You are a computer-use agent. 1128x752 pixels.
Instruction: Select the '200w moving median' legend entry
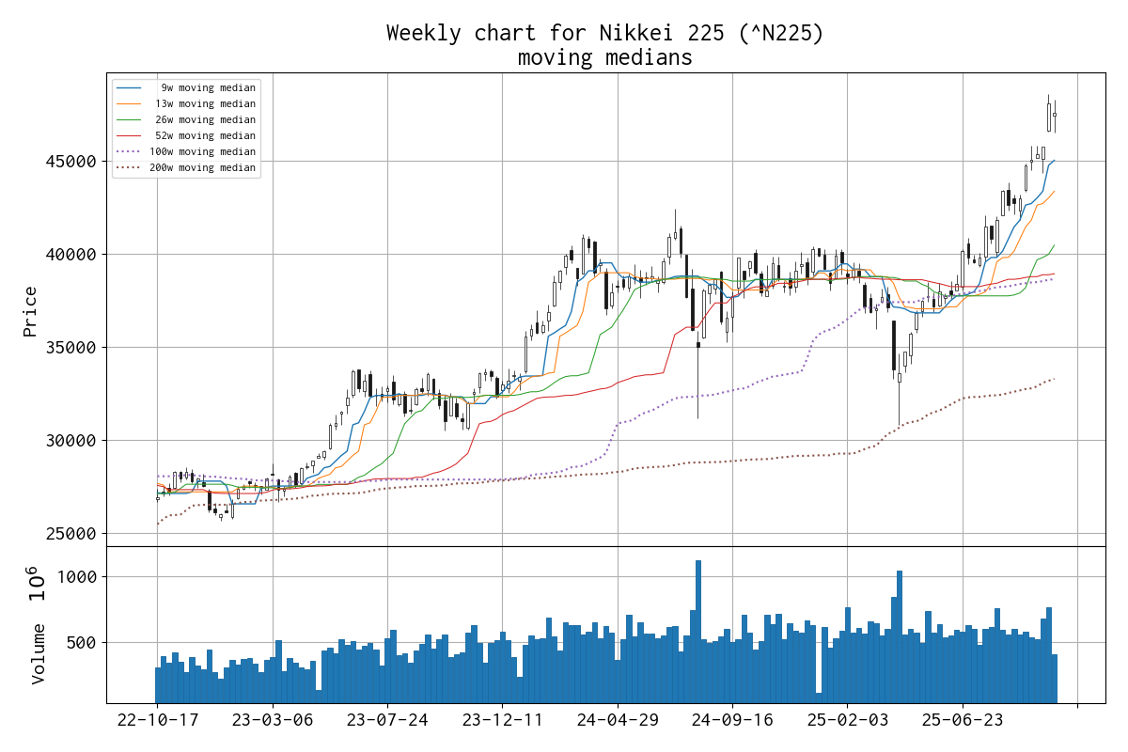[x=186, y=167]
